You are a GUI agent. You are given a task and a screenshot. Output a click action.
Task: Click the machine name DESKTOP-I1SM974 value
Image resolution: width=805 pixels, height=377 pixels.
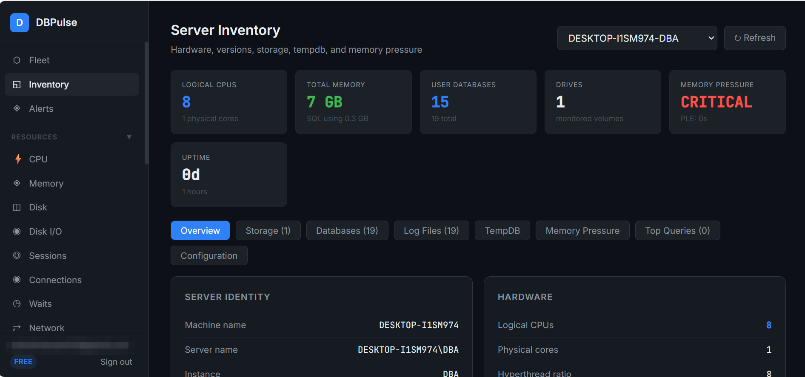[x=419, y=325]
